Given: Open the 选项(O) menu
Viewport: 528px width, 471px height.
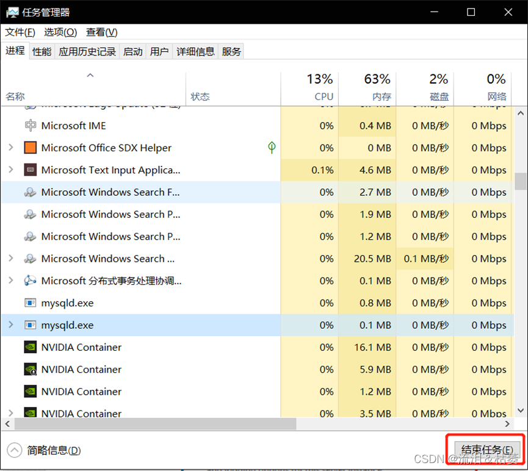Looking at the screenshot, I should [60, 32].
